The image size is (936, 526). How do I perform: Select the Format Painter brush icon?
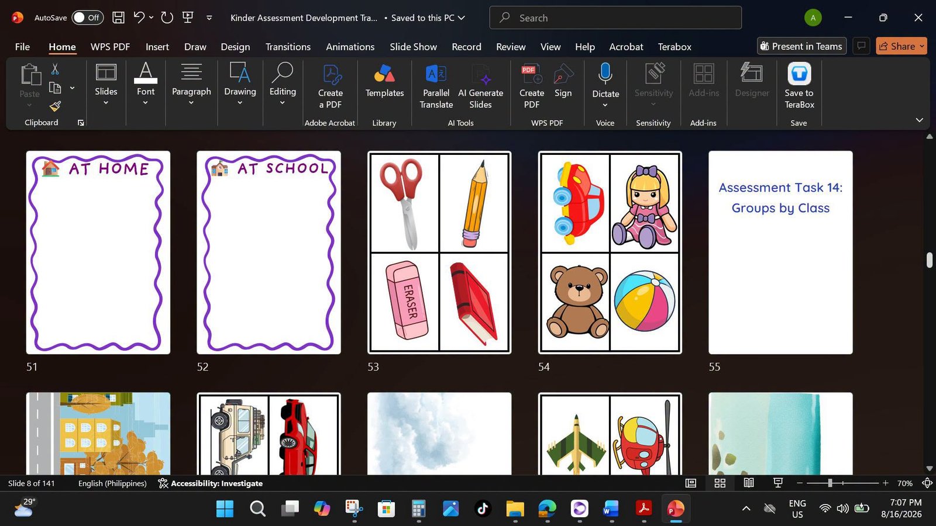55,106
